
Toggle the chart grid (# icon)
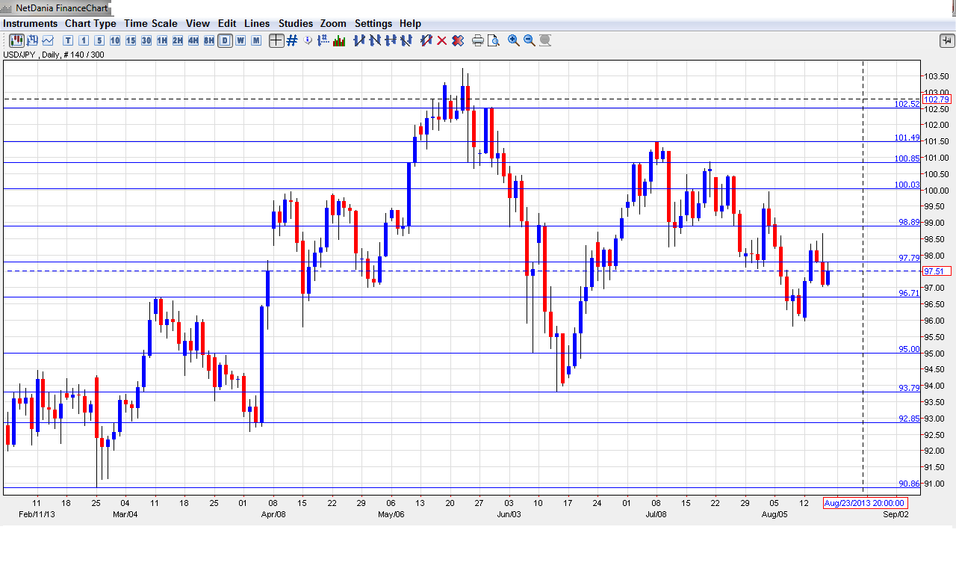point(292,40)
